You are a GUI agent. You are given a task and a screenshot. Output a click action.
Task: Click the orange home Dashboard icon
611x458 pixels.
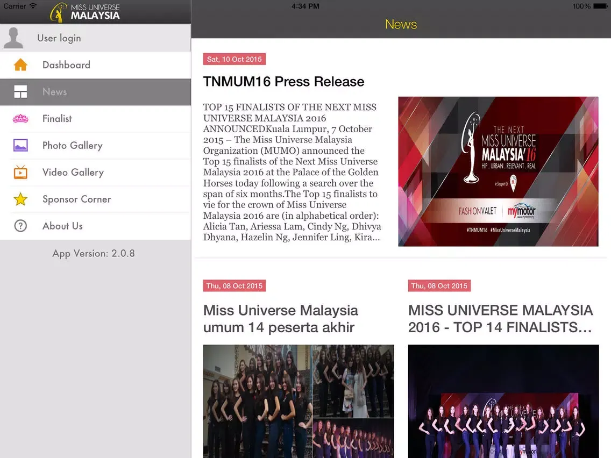tap(20, 65)
